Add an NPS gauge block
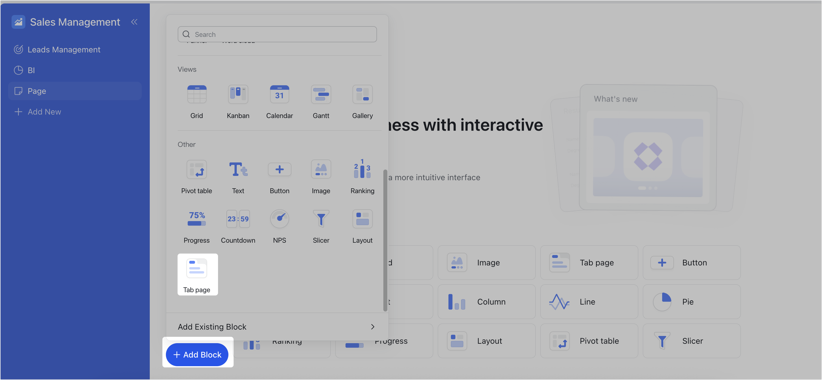Image resolution: width=822 pixels, height=380 pixels. [x=280, y=226]
